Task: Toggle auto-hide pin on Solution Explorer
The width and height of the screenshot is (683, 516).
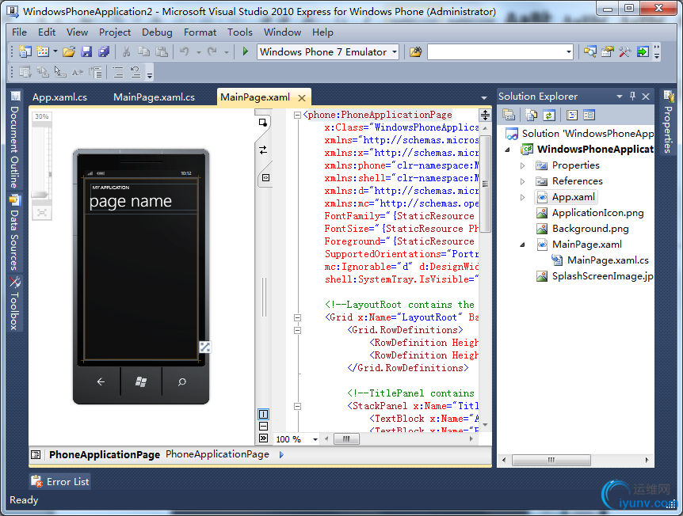Action: click(x=632, y=96)
